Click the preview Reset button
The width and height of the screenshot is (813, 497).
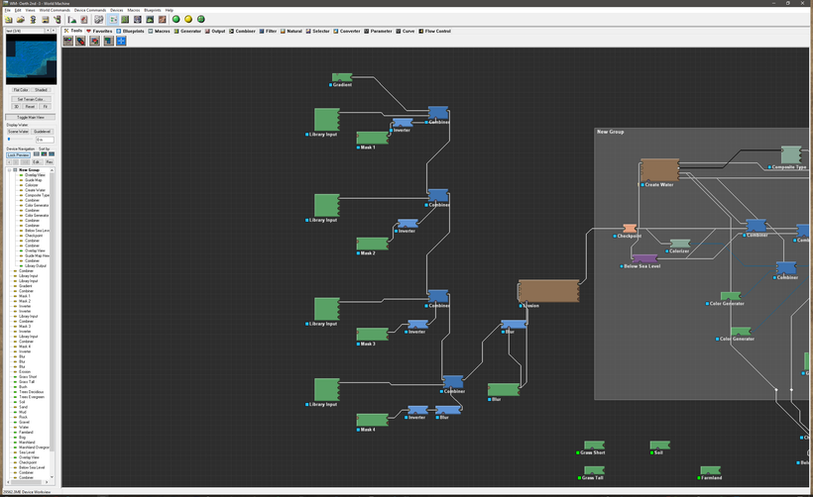[x=30, y=107]
